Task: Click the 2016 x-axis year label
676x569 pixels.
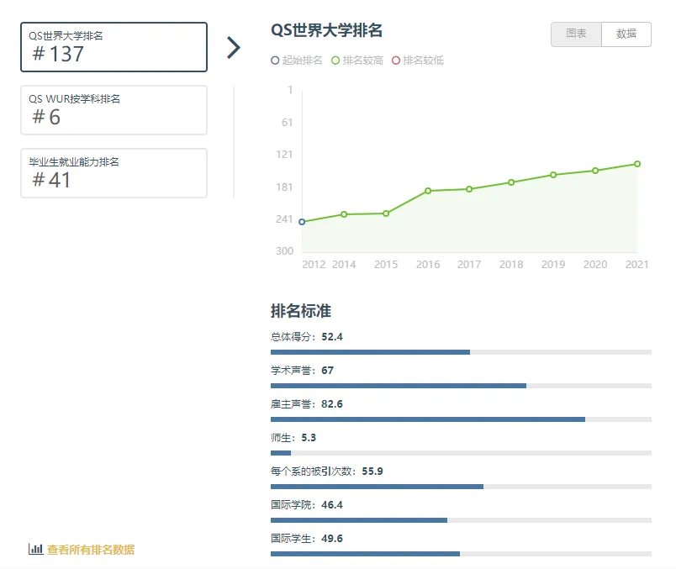Action: point(428,264)
